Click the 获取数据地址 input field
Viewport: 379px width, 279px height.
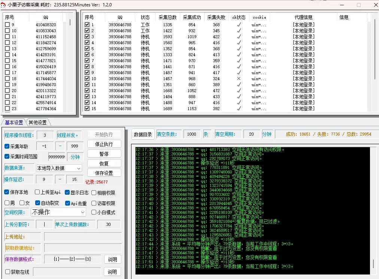point(83,248)
